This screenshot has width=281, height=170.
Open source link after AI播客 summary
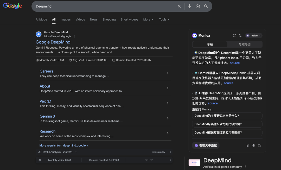213,103
